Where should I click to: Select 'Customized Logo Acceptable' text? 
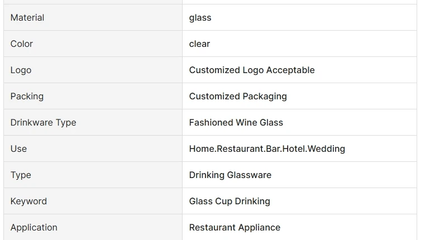251,70
